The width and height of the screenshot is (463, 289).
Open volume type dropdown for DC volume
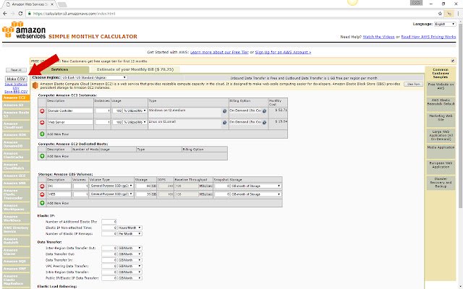(111, 186)
